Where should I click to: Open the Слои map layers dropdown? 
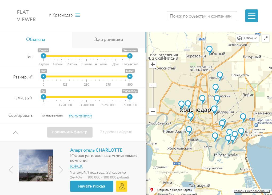248,38
